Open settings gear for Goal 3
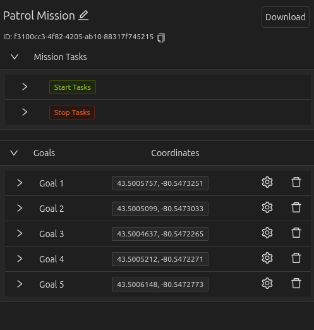This screenshot has height=330, width=314. click(x=267, y=233)
